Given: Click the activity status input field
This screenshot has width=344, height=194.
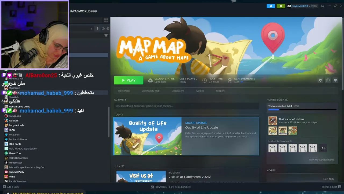Looking at the screenshot, I should (186, 106).
